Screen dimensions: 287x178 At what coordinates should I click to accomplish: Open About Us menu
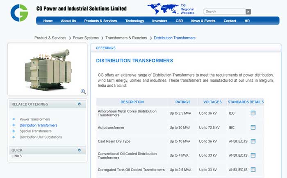tap(68, 21)
